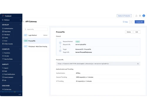Open the three-dot more options menu
This screenshot has height=110, width=147.
point(131,22)
